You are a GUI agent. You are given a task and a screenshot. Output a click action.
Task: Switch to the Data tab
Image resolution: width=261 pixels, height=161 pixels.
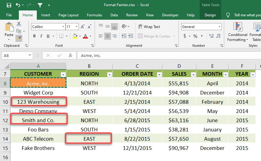[114, 15]
